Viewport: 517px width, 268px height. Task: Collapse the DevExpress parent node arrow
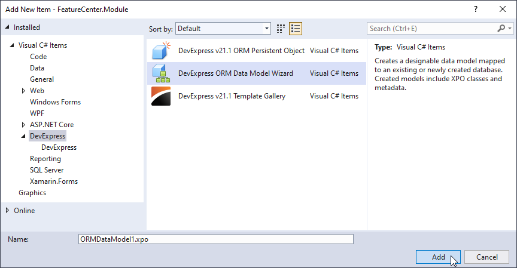[23, 136]
